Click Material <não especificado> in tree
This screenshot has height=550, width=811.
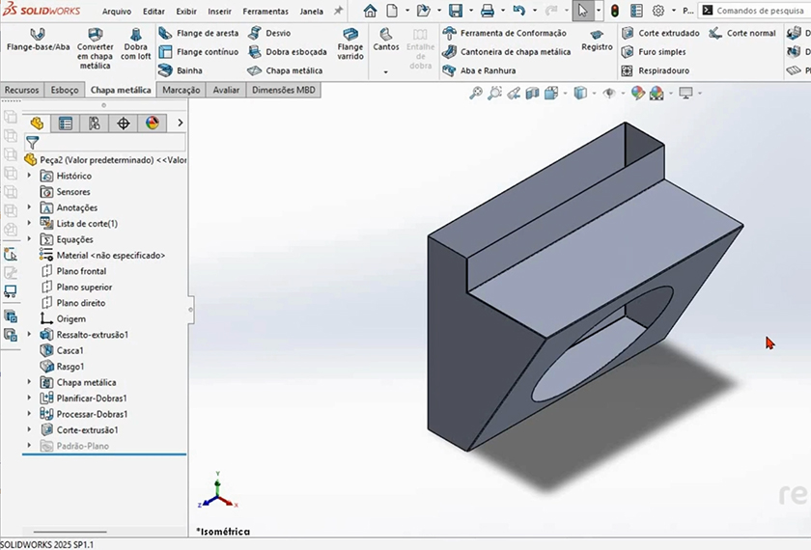click(110, 256)
